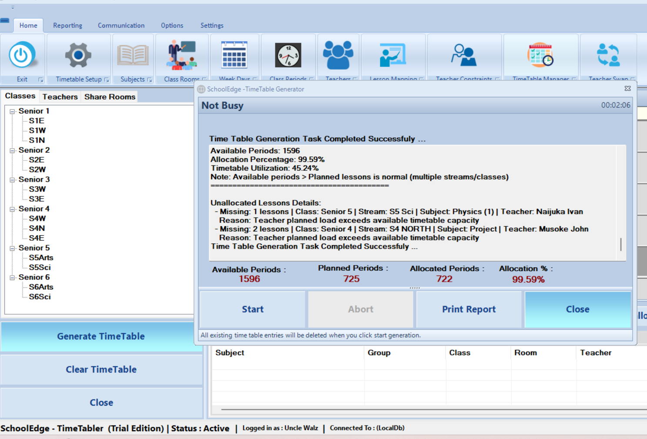Select class S1W in tree

coord(37,130)
